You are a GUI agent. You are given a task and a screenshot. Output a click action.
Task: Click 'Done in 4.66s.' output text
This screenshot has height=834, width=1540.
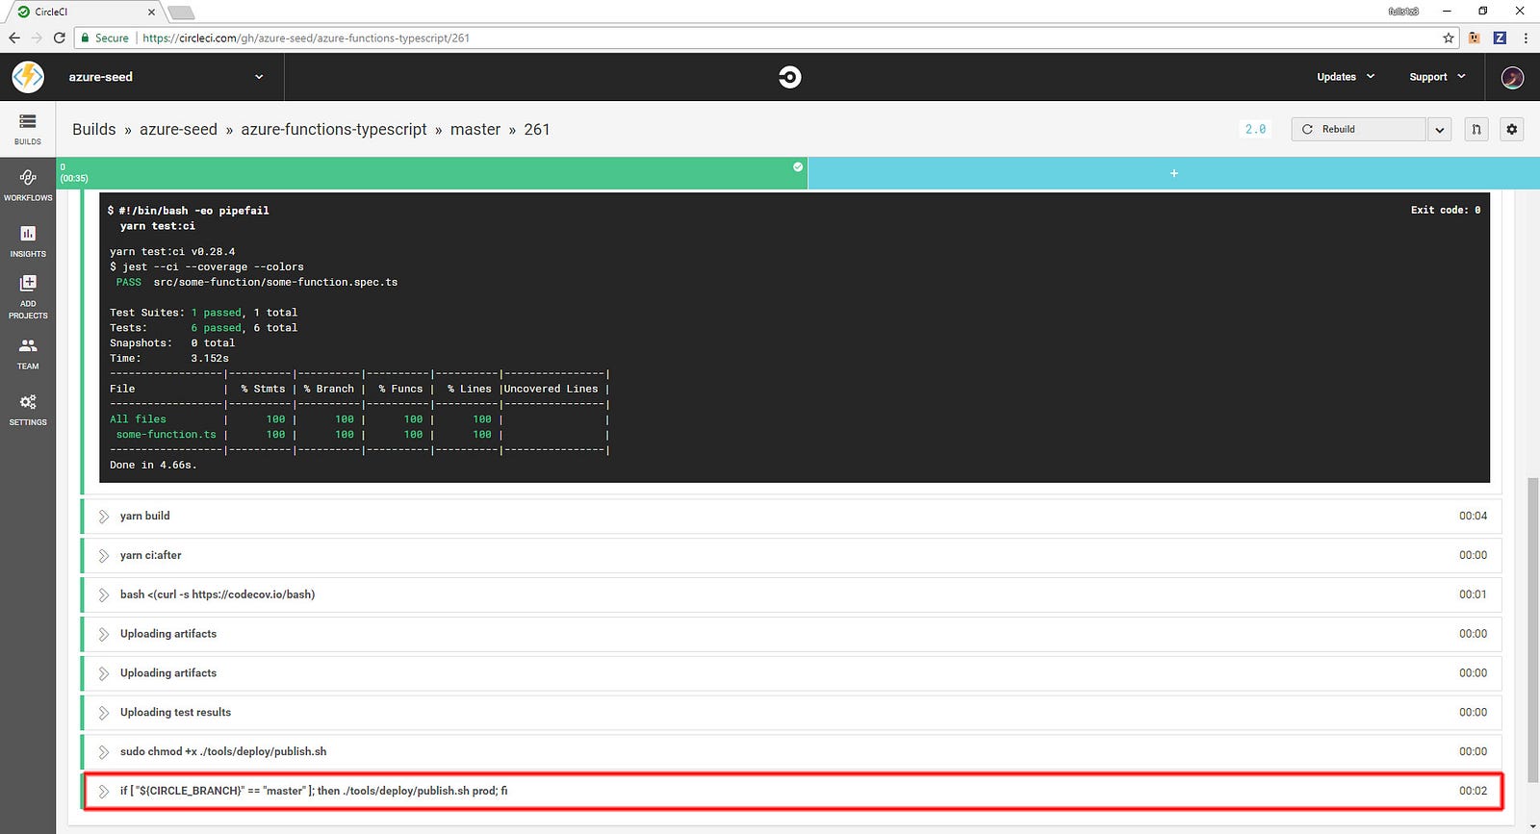tap(153, 465)
